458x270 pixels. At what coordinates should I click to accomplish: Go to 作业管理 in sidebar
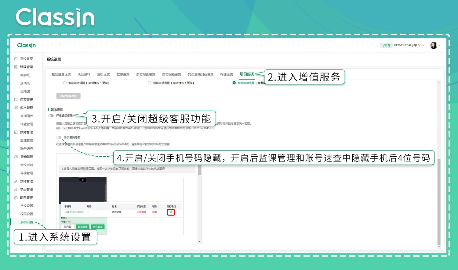coord(27,124)
